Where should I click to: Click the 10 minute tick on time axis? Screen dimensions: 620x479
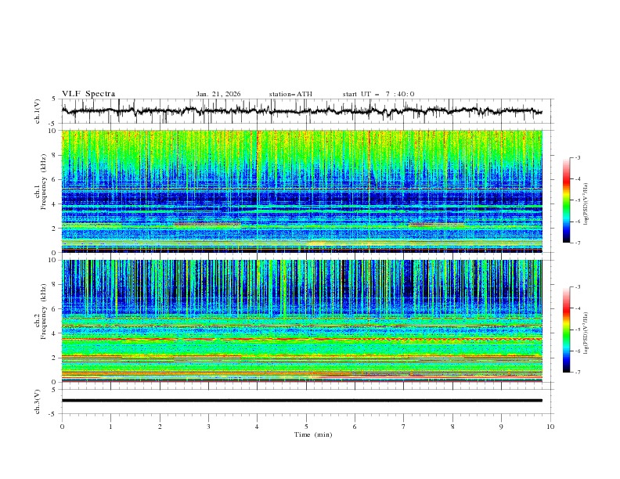pyautogui.click(x=550, y=427)
